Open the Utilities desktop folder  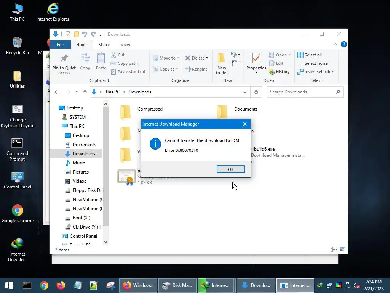pyautogui.click(x=17, y=80)
